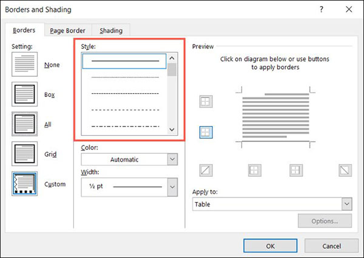The width and height of the screenshot is (364, 258).
Task: Click the Help question mark icon
Action: (x=320, y=10)
